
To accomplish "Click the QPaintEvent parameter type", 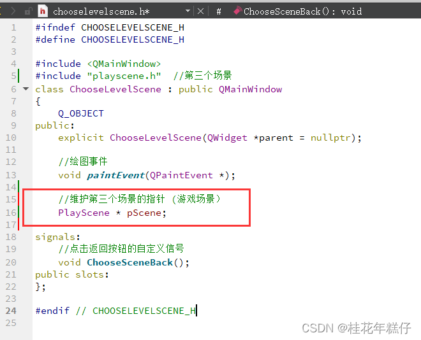I will pos(181,175).
